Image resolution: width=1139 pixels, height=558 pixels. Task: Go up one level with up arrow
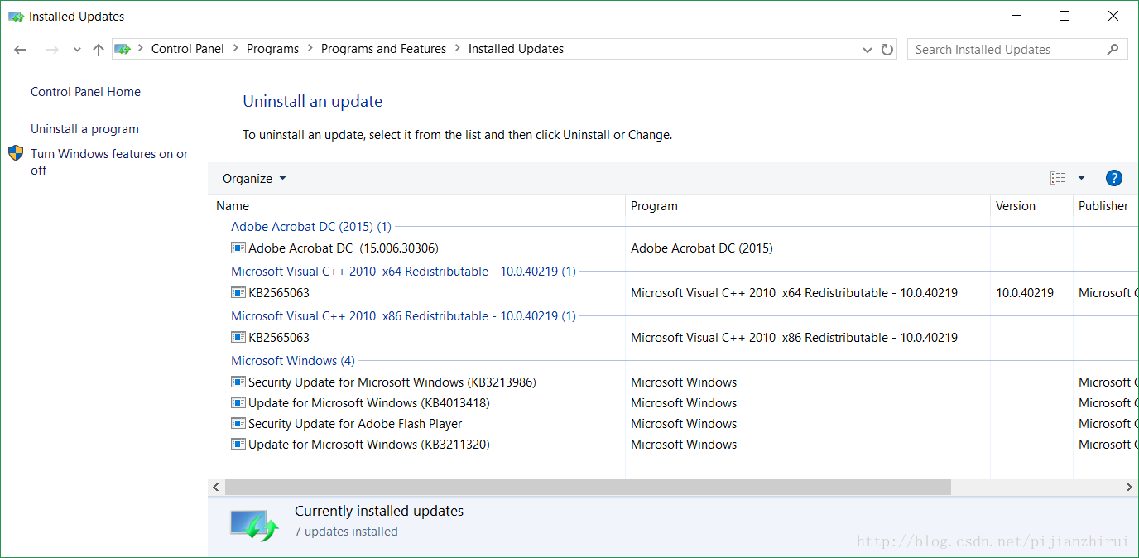pyautogui.click(x=99, y=50)
